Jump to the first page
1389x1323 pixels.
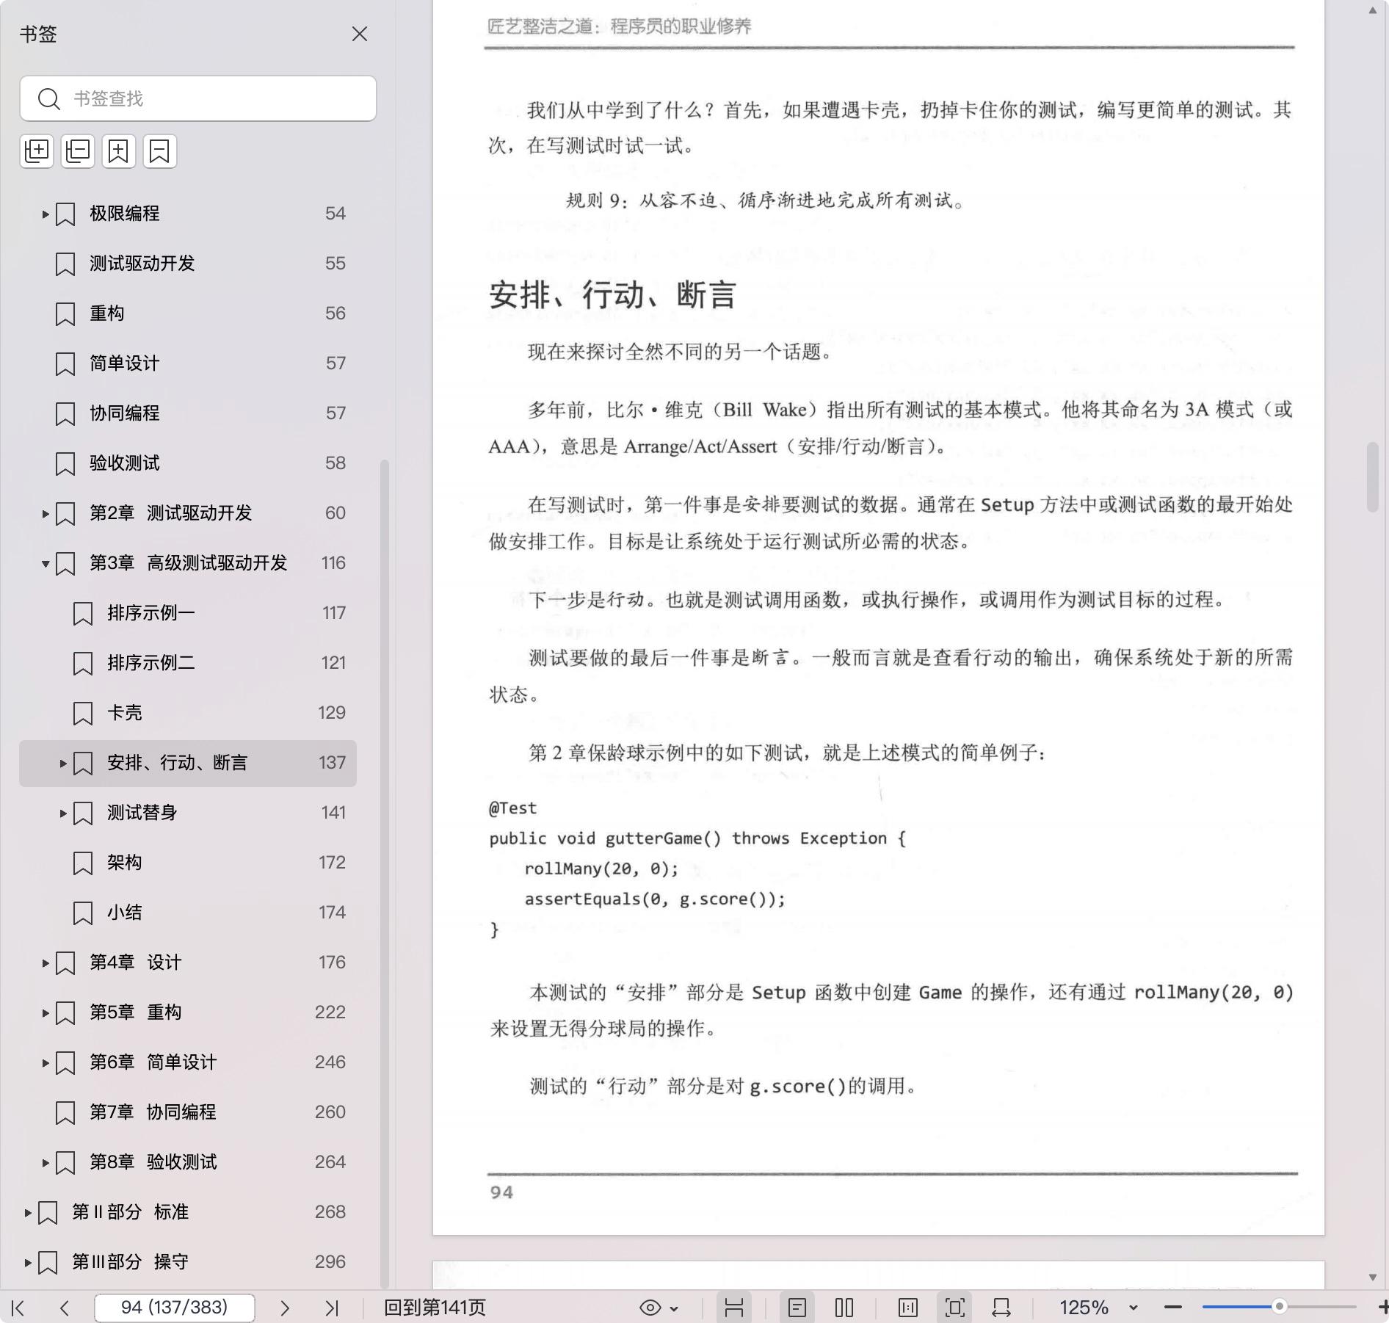click(x=19, y=1308)
